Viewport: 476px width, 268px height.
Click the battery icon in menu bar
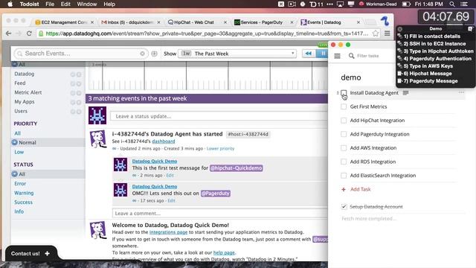pyautogui.click(x=406, y=4)
